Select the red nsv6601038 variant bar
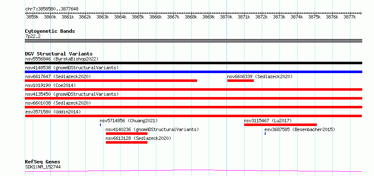 point(193,107)
